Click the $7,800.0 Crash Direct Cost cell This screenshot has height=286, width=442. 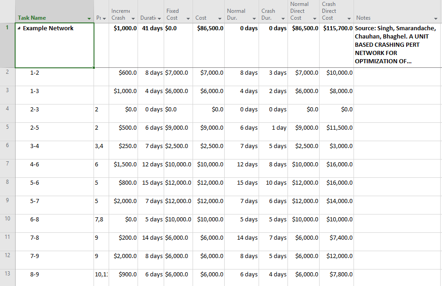(x=337, y=278)
